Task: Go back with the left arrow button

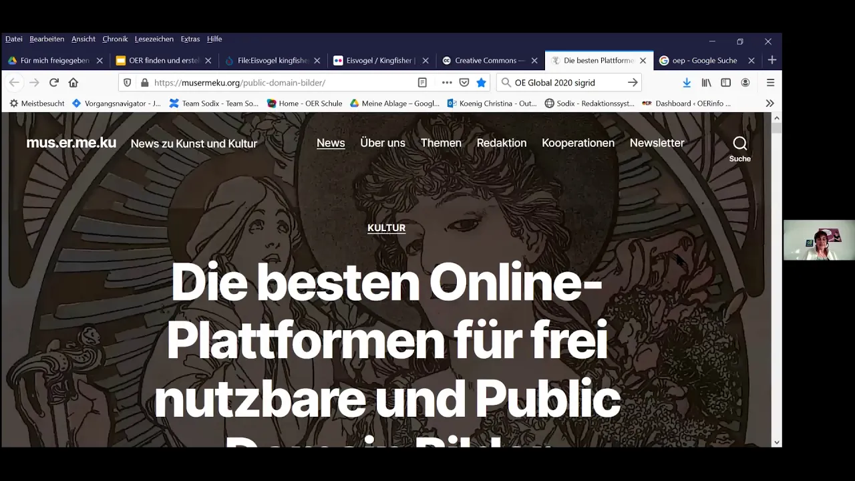Action: click(x=14, y=82)
